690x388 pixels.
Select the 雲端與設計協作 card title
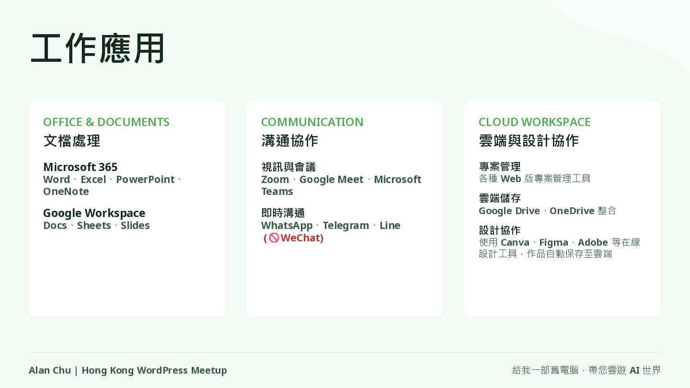point(529,141)
